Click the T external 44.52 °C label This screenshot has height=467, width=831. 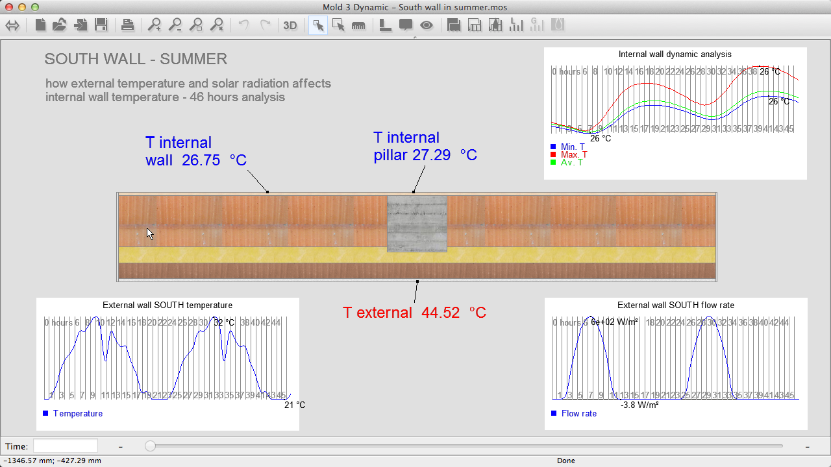click(414, 313)
